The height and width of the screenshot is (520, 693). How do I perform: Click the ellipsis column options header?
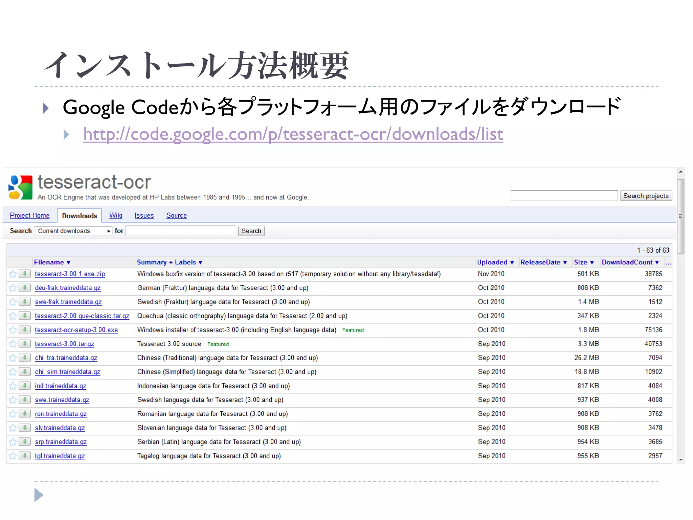[x=668, y=262]
